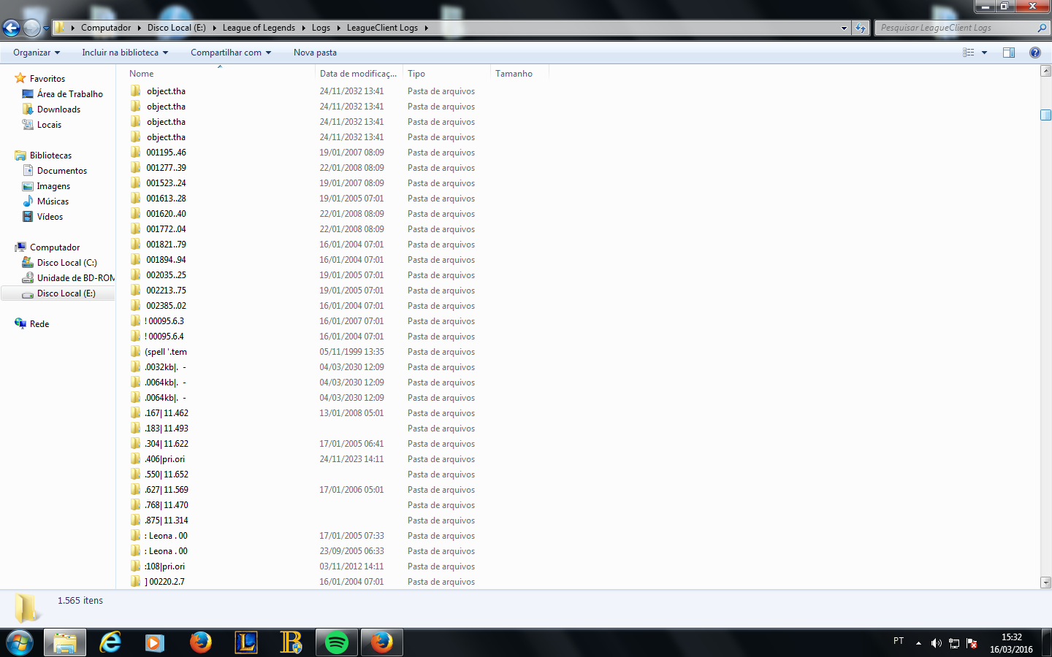Image resolution: width=1052 pixels, height=657 pixels.
Task: Go to League of Legends breadcrumb
Action: point(259,28)
